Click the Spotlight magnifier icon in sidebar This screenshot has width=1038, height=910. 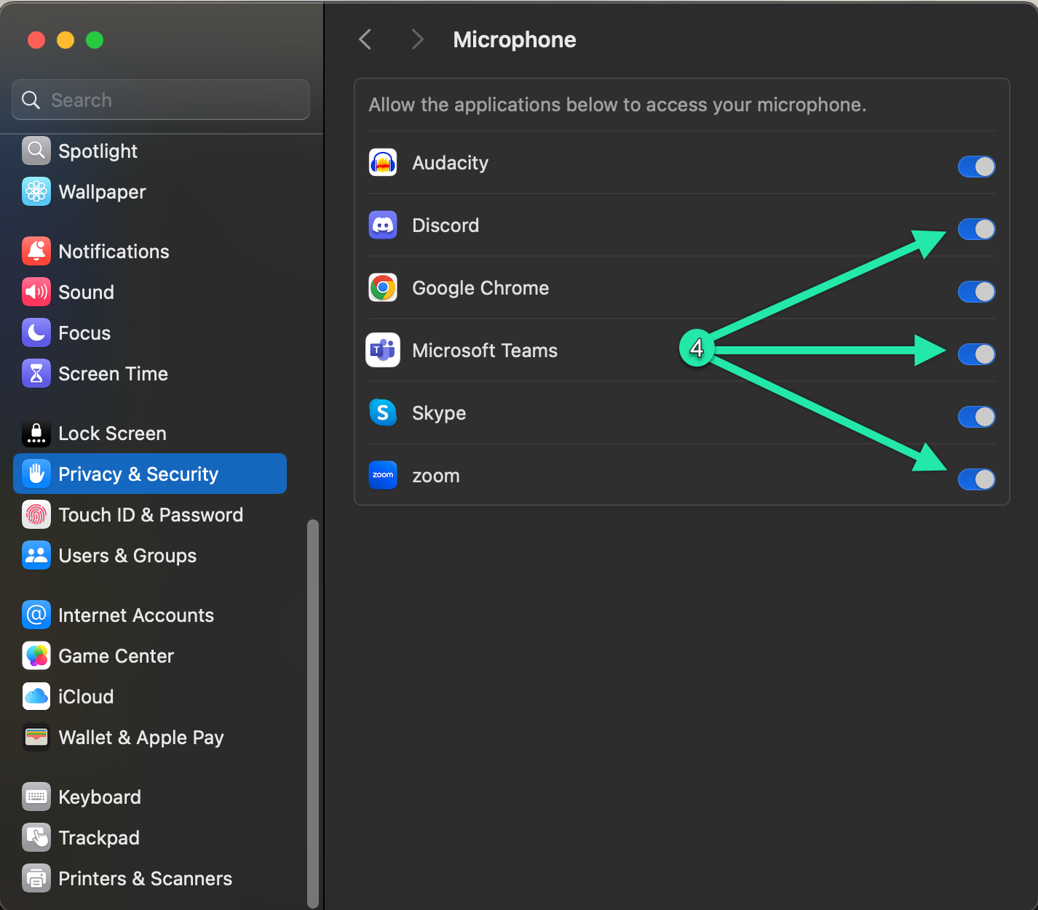pyautogui.click(x=36, y=151)
